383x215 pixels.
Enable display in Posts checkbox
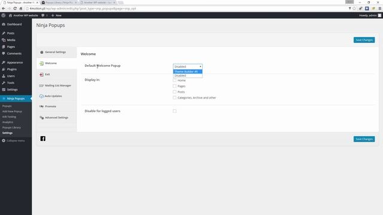pyautogui.click(x=174, y=92)
